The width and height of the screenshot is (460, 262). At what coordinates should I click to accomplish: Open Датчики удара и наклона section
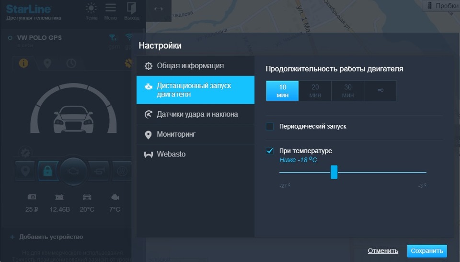click(x=195, y=114)
